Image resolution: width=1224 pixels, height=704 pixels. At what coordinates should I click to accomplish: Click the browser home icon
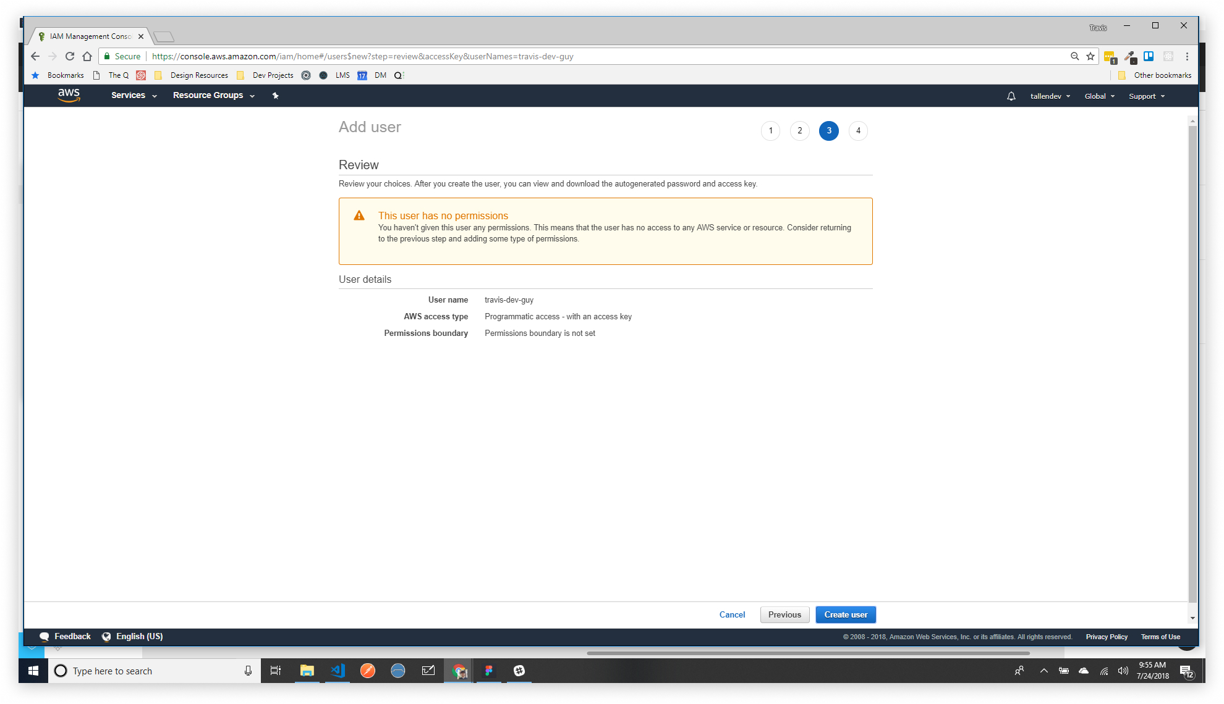[x=87, y=56]
